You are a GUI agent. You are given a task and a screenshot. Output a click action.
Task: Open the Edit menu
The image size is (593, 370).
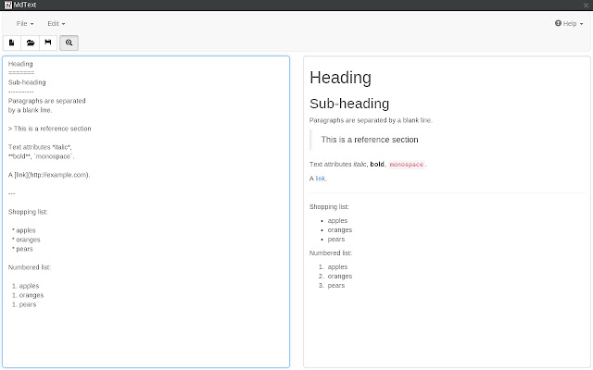(56, 23)
